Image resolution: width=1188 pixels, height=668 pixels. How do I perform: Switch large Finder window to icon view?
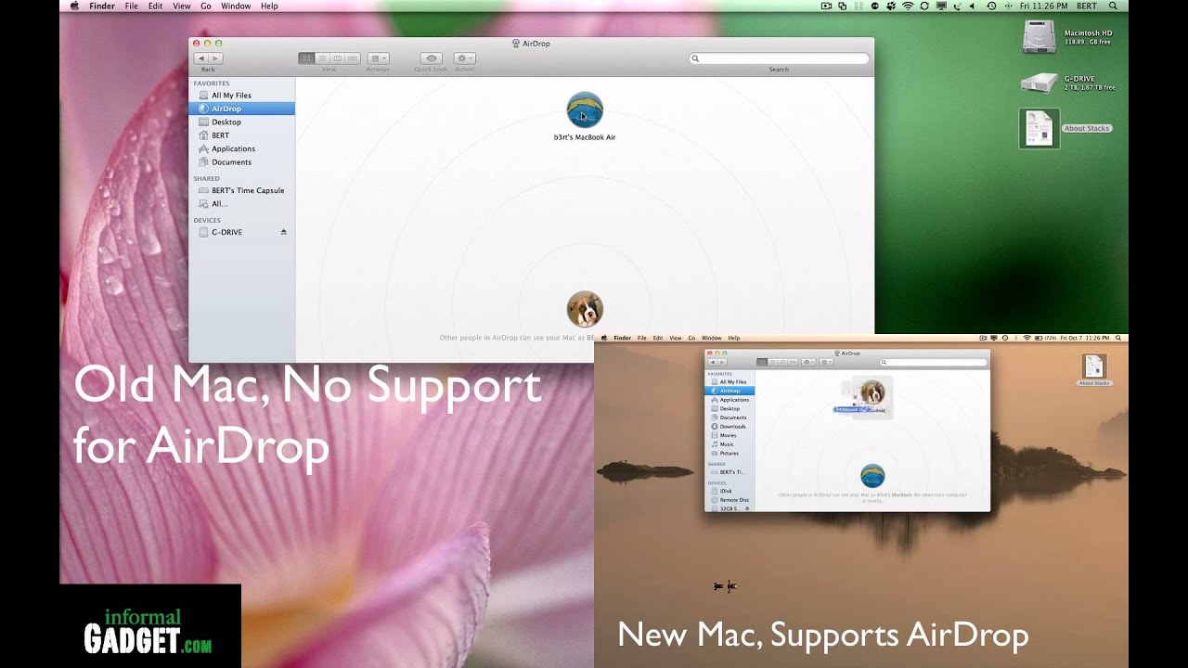pos(306,58)
